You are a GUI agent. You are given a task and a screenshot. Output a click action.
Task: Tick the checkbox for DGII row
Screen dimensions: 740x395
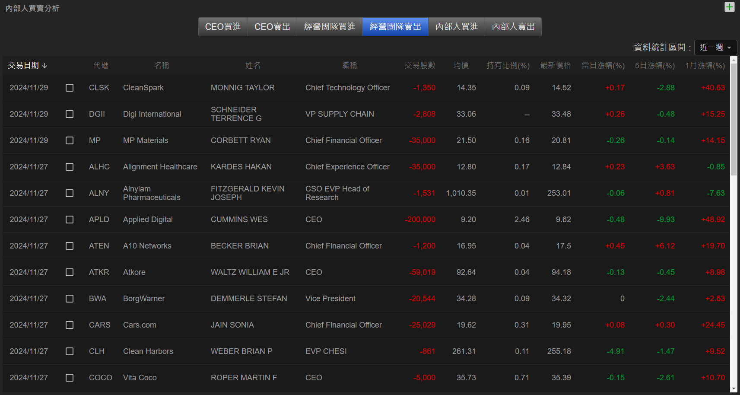coord(70,114)
